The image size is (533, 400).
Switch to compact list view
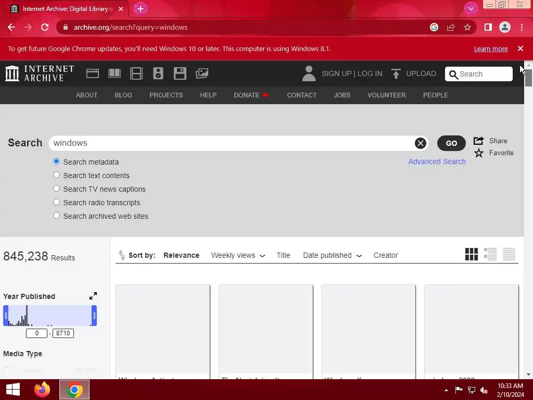pos(509,254)
